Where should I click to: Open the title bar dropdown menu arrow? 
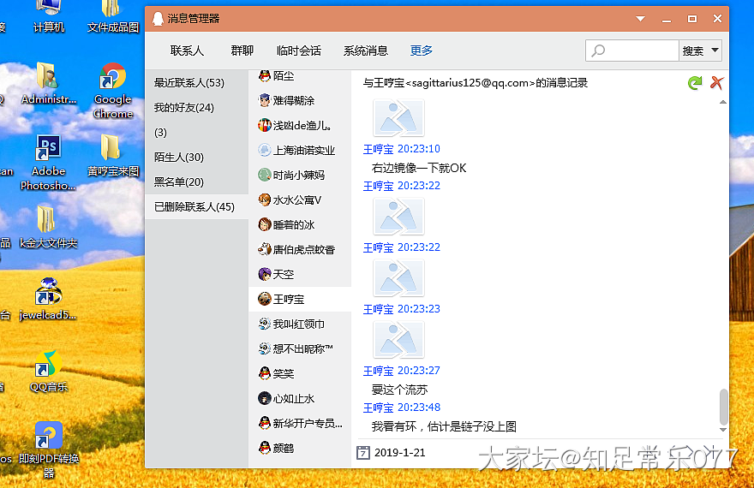pos(640,19)
